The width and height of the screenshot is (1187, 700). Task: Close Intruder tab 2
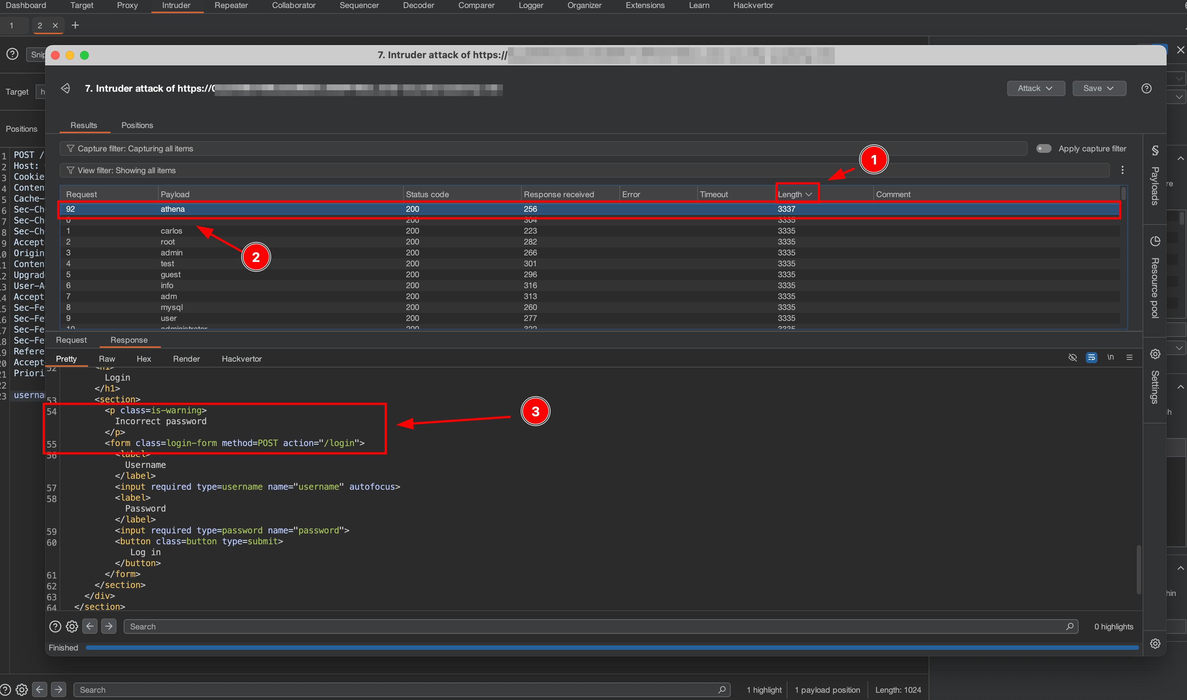tap(55, 25)
